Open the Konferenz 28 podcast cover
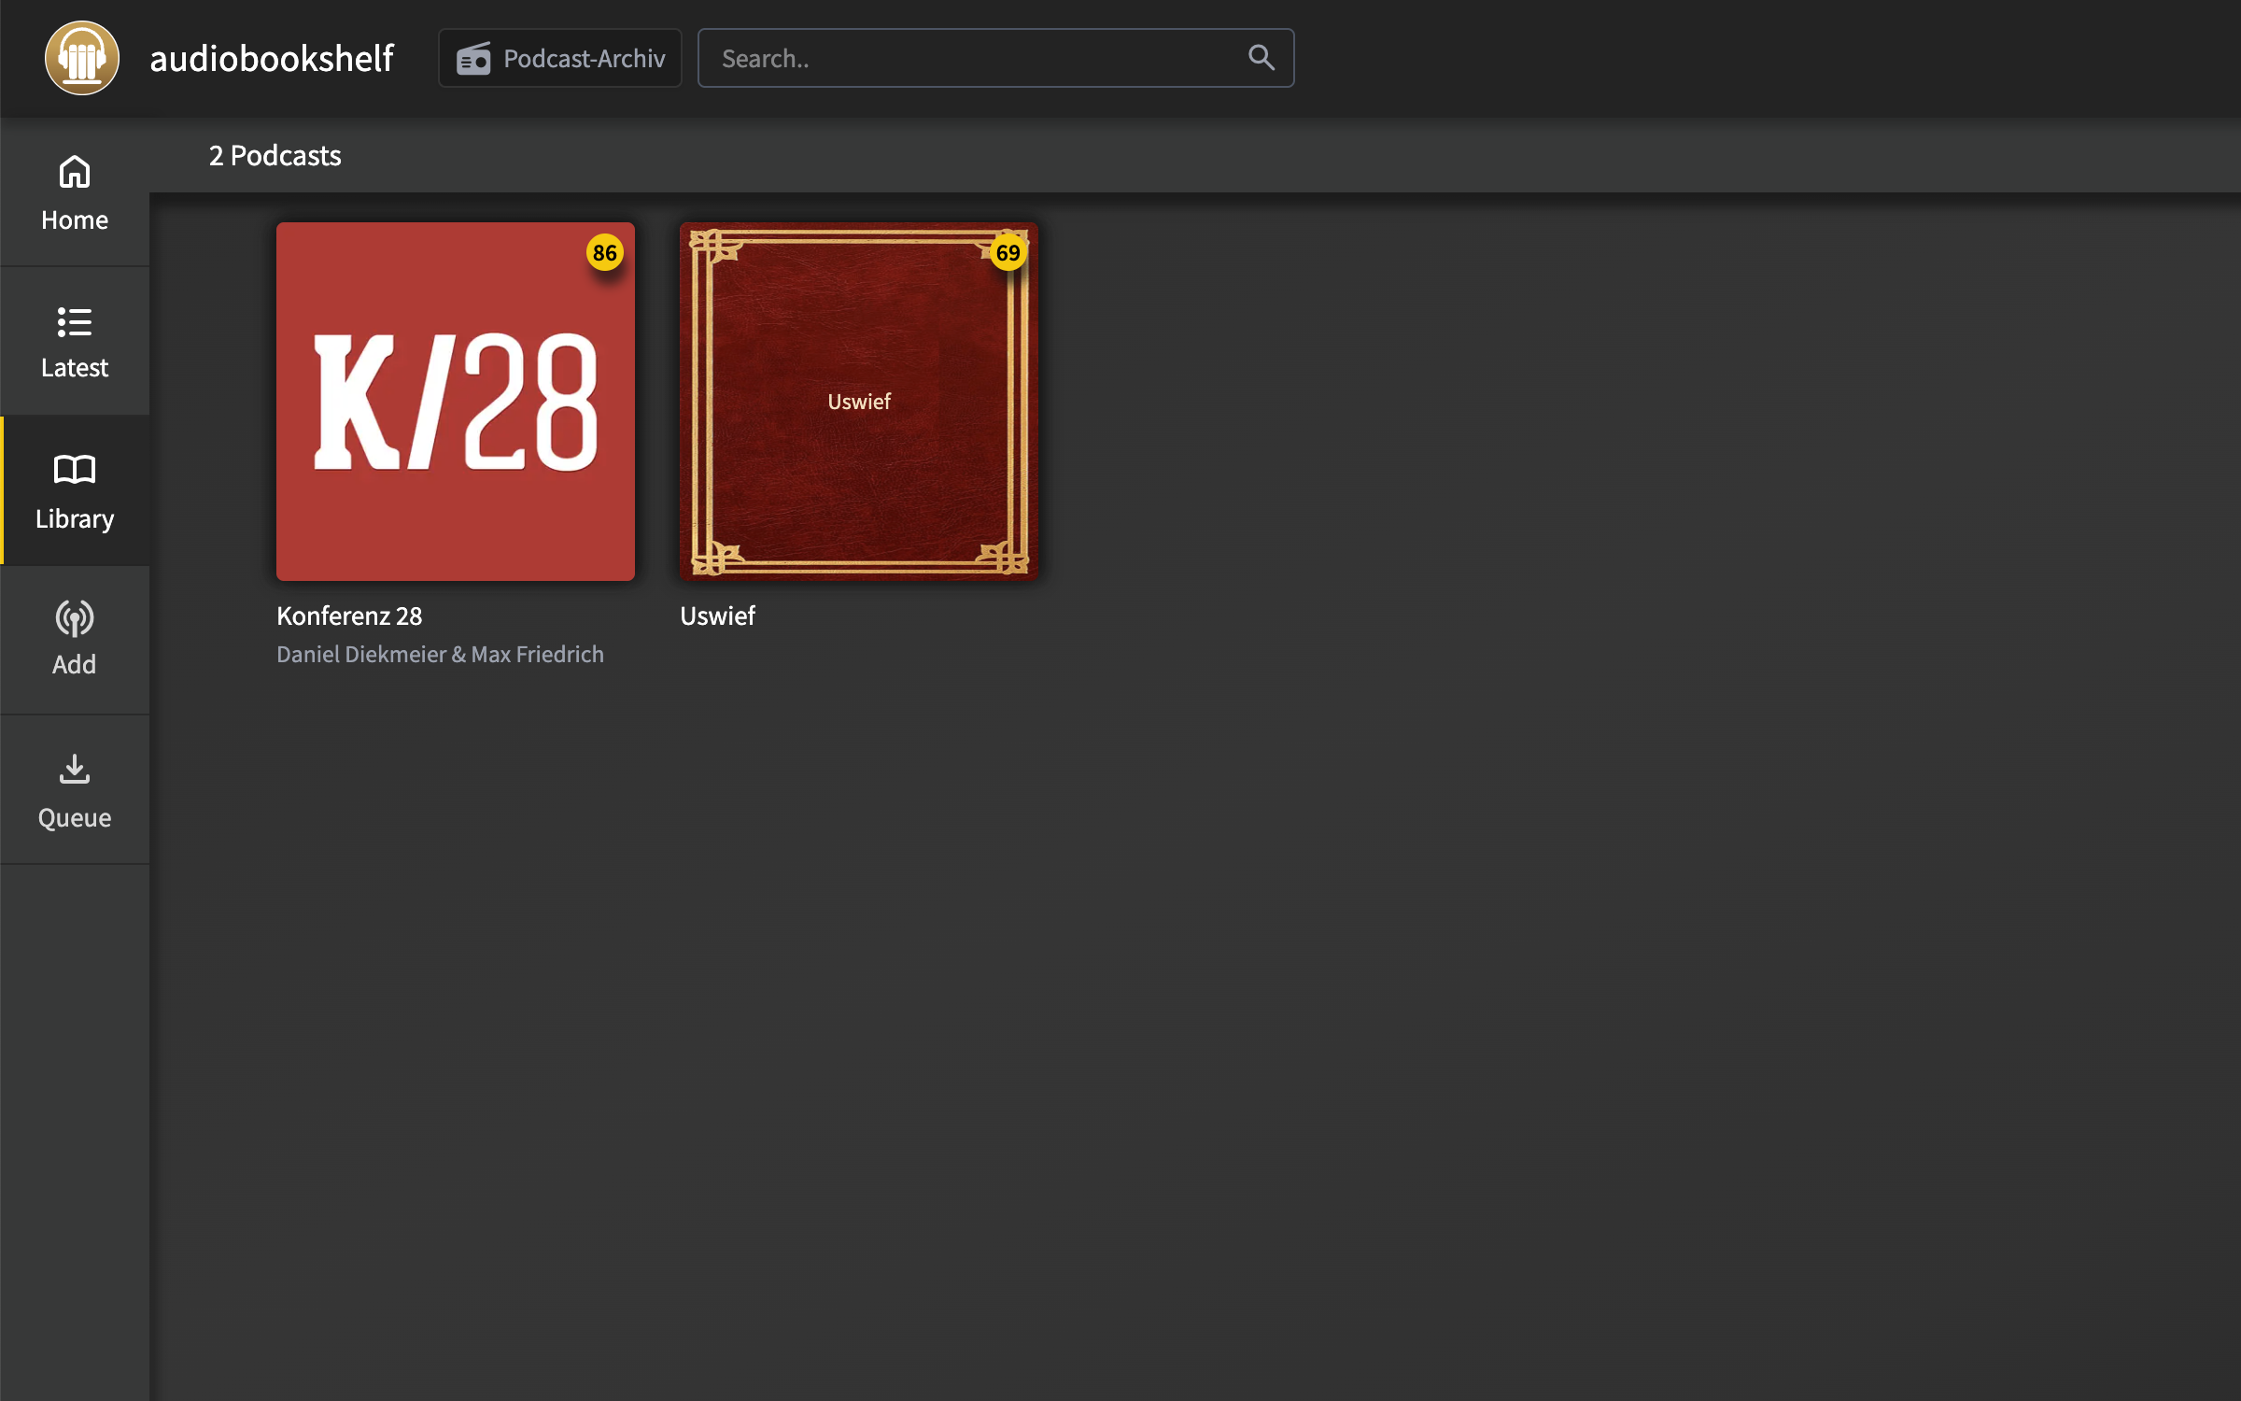The height and width of the screenshot is (1401, 2241). [456, 402]
